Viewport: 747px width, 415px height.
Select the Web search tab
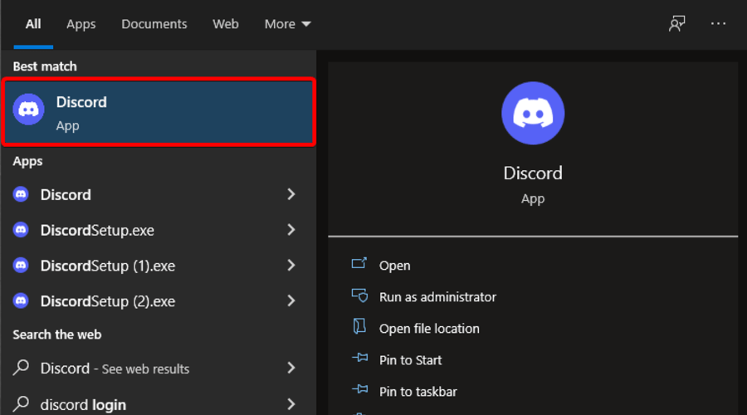226,24
